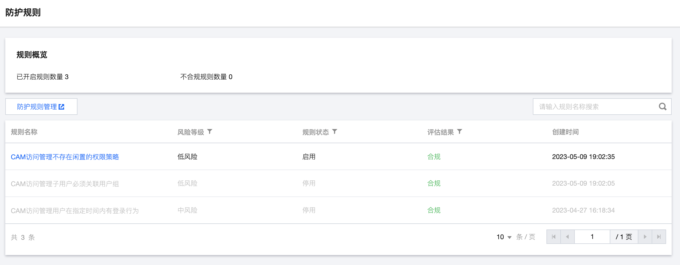Click the page number input box
680x265 pixels.
coord(592,237)
